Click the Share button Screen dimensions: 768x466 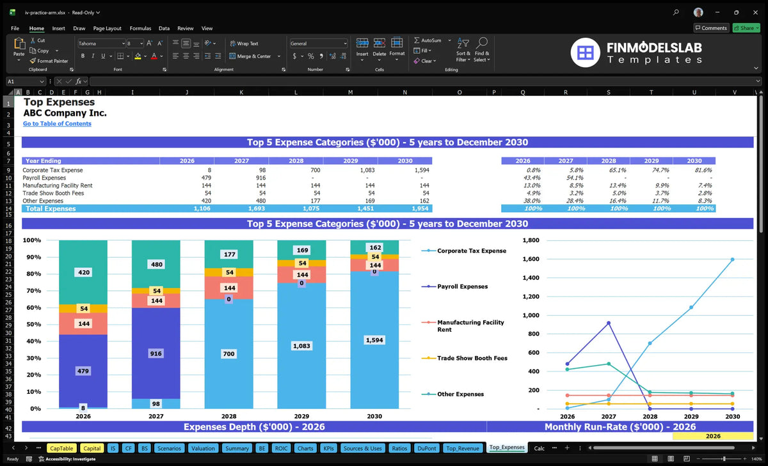tap(746, 28)
